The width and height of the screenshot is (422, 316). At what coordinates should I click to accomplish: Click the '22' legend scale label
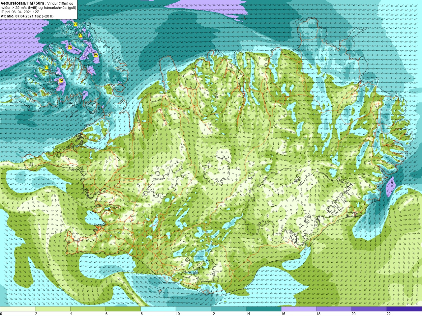389,314
